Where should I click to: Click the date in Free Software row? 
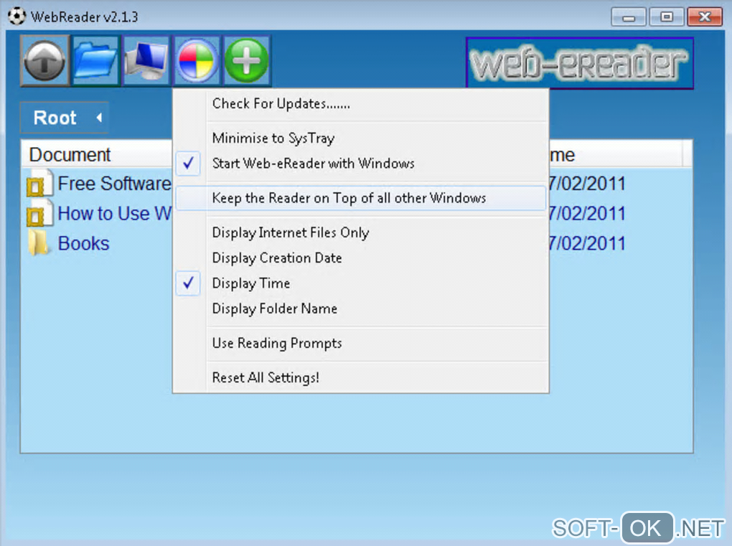pyautogui.click(x=587, y=184)
